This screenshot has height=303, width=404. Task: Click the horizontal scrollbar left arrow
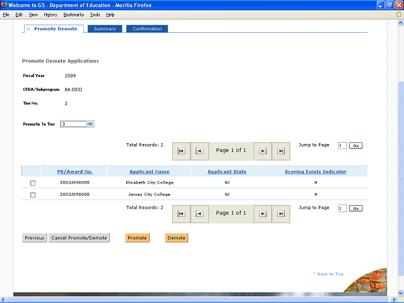3,299
